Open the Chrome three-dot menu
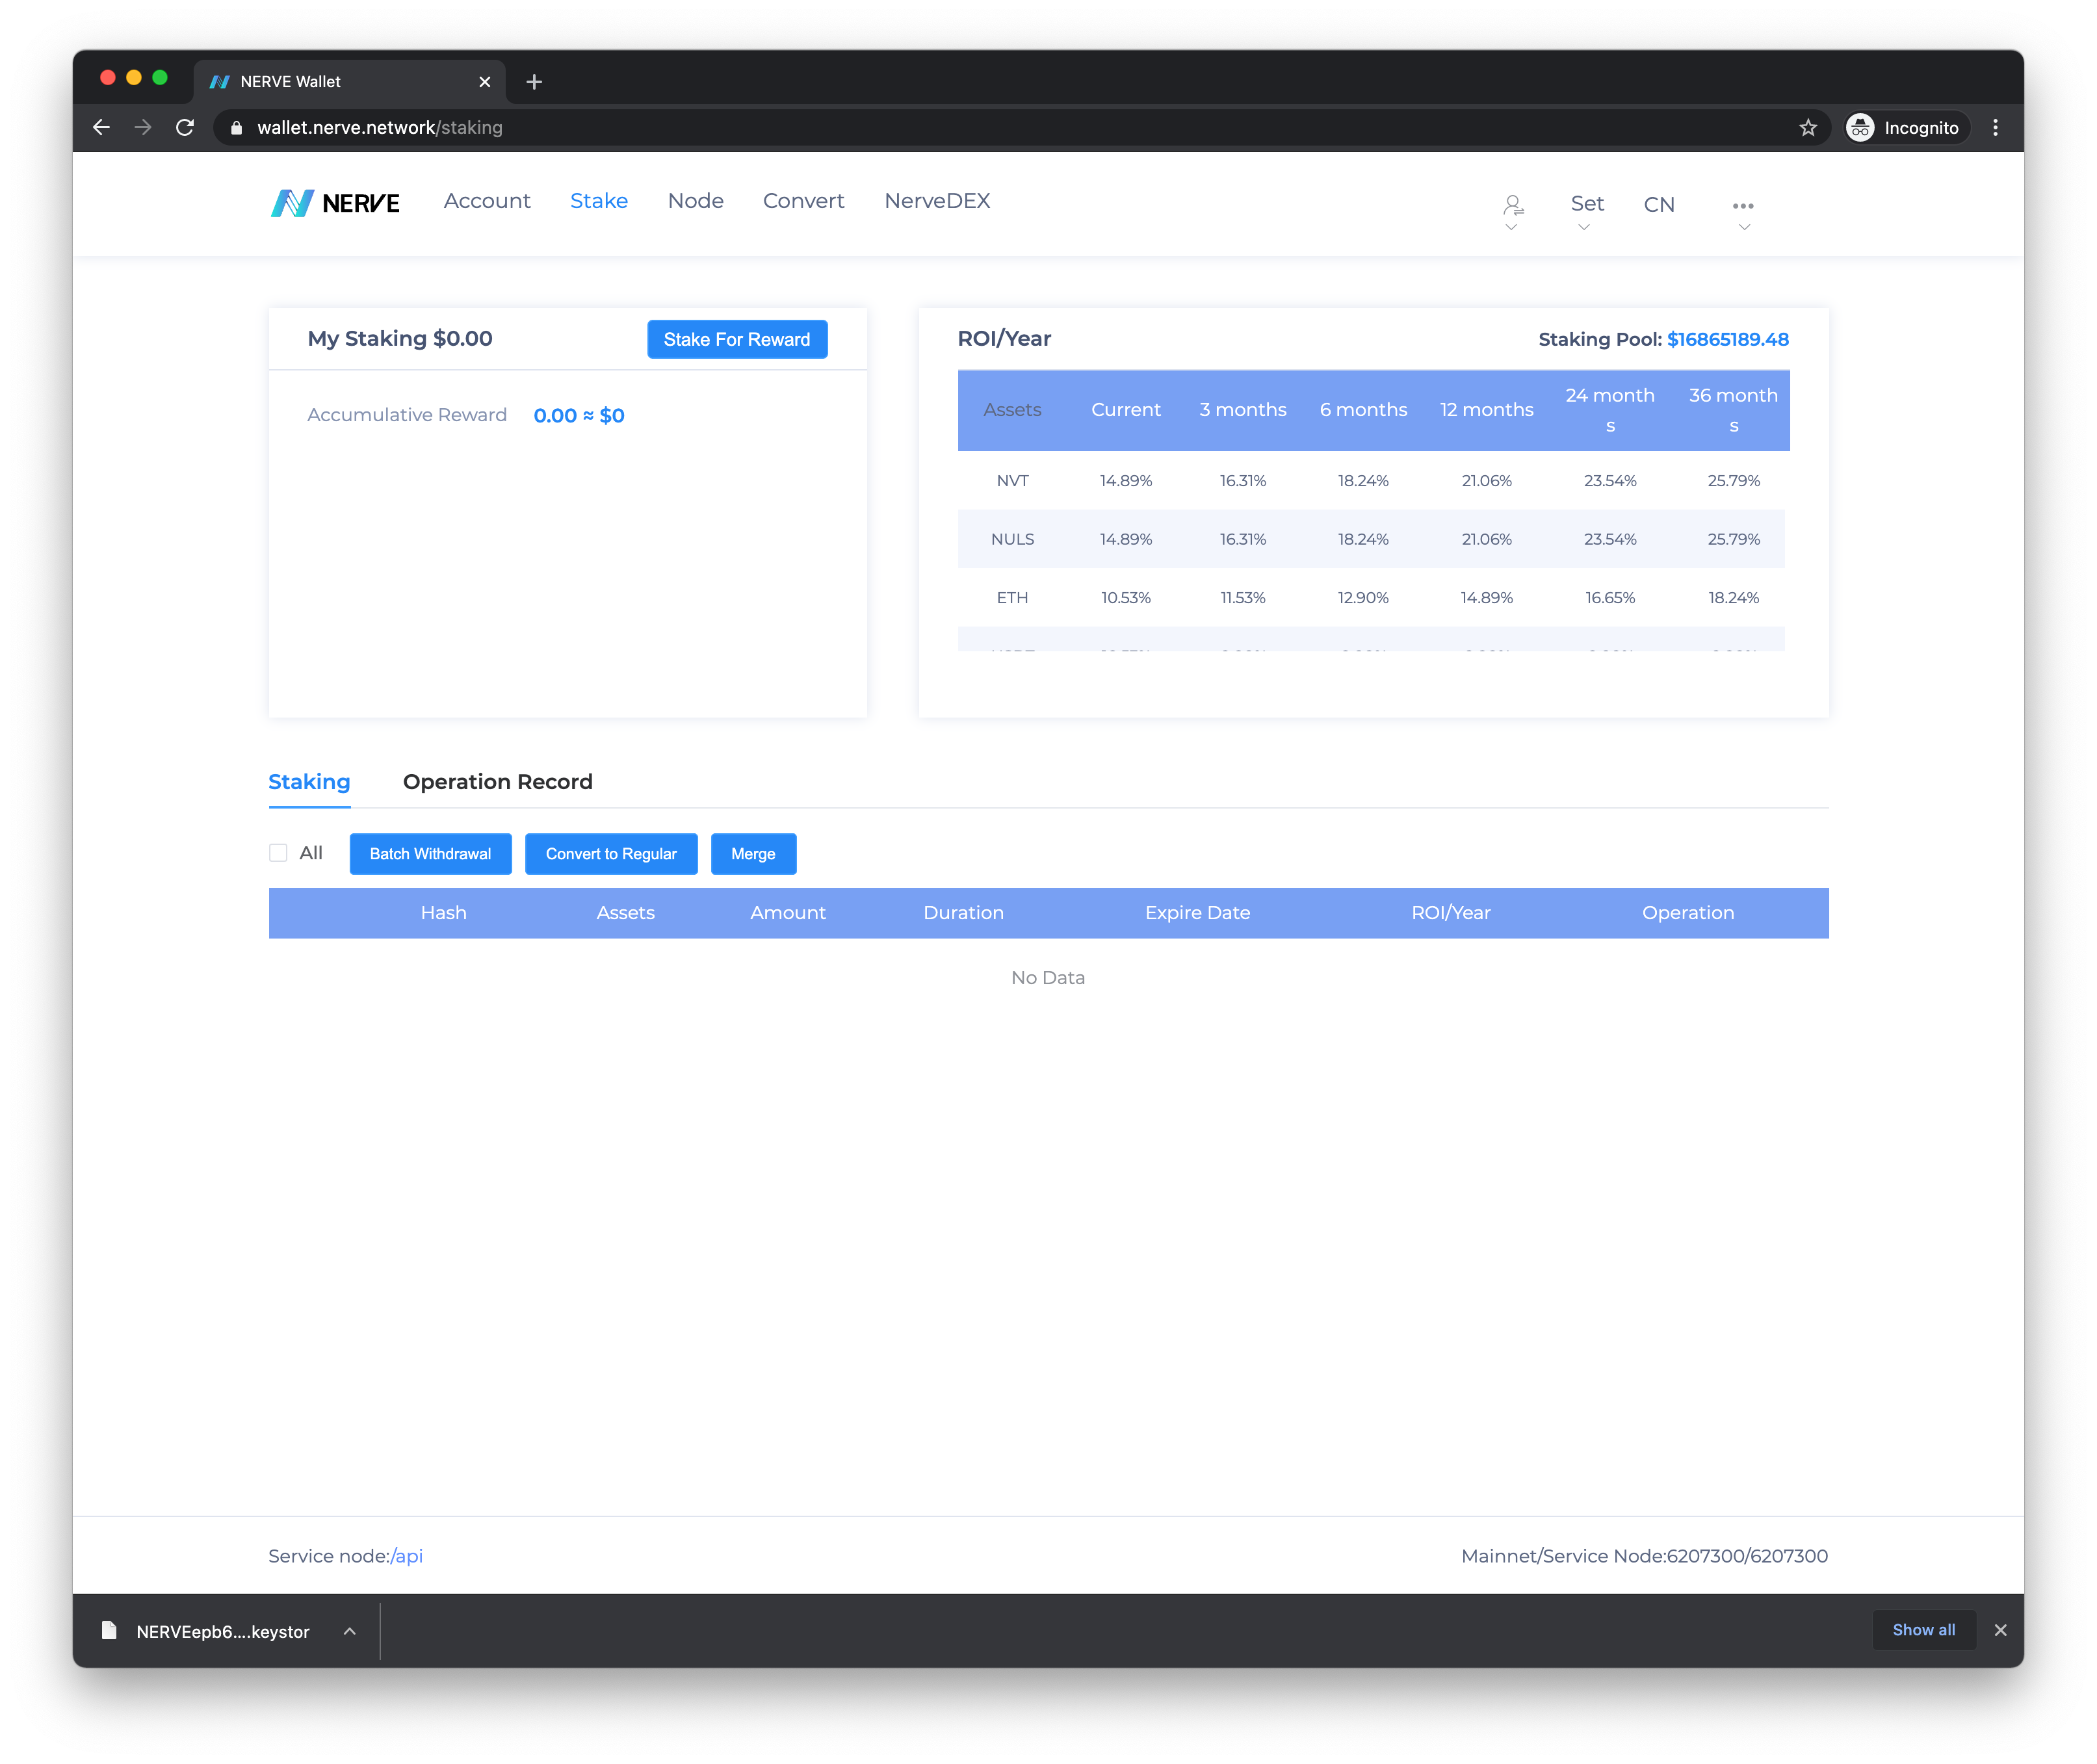The height and width of the screenshot is (1764, 2097). click(x=1994, y=127)
